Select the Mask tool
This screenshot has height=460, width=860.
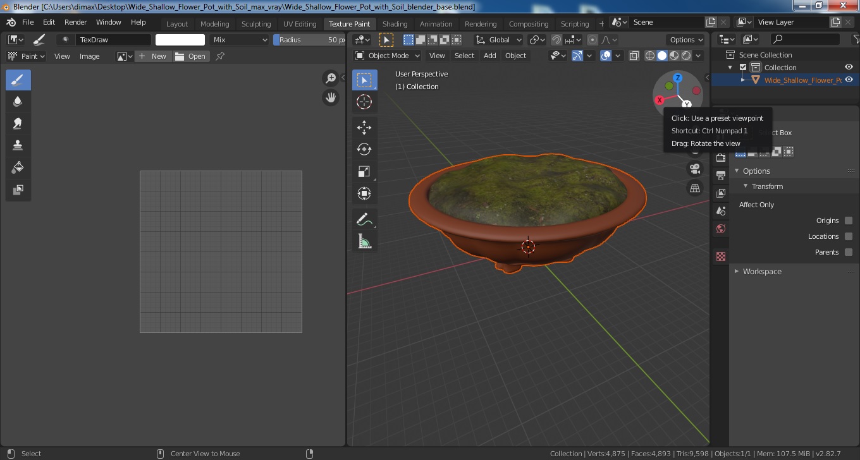point(18,190)
